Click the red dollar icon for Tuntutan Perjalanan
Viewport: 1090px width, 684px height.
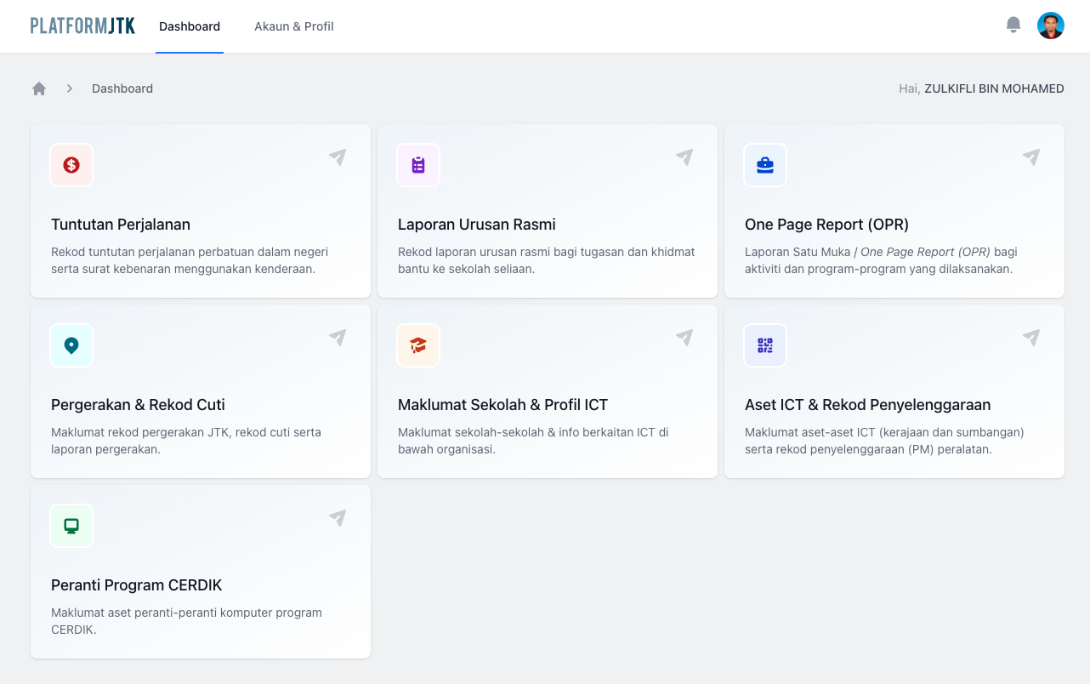[x=71, y=165]
